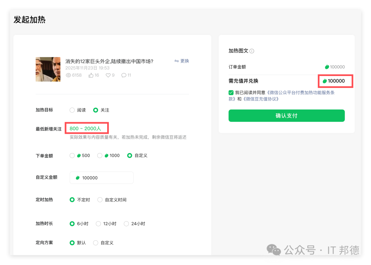Image resolution: width=371 pixels, height=265 pixels.
Task: Click the article cover thumbnail
Action: tap(48, 69)
